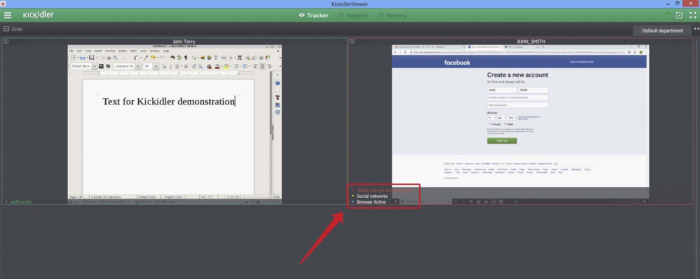The height and width of the screenshot is (279, 700).
Task: Click green Sign Up button on Facebook page
Action: tap(502, 141)
